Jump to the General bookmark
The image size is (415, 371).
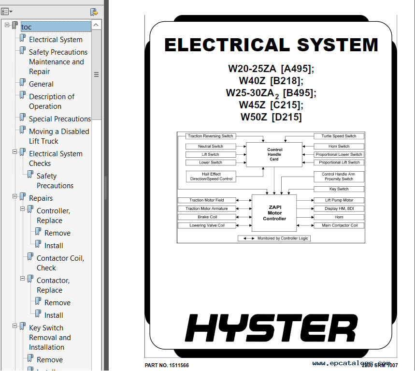point(41,84)
